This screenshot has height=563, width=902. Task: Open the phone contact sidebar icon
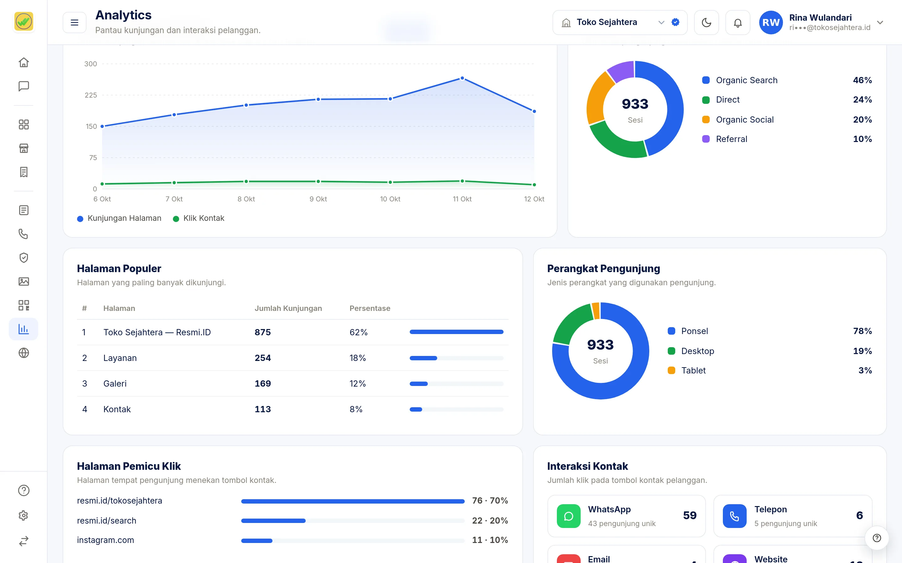(x=23, y=234)
